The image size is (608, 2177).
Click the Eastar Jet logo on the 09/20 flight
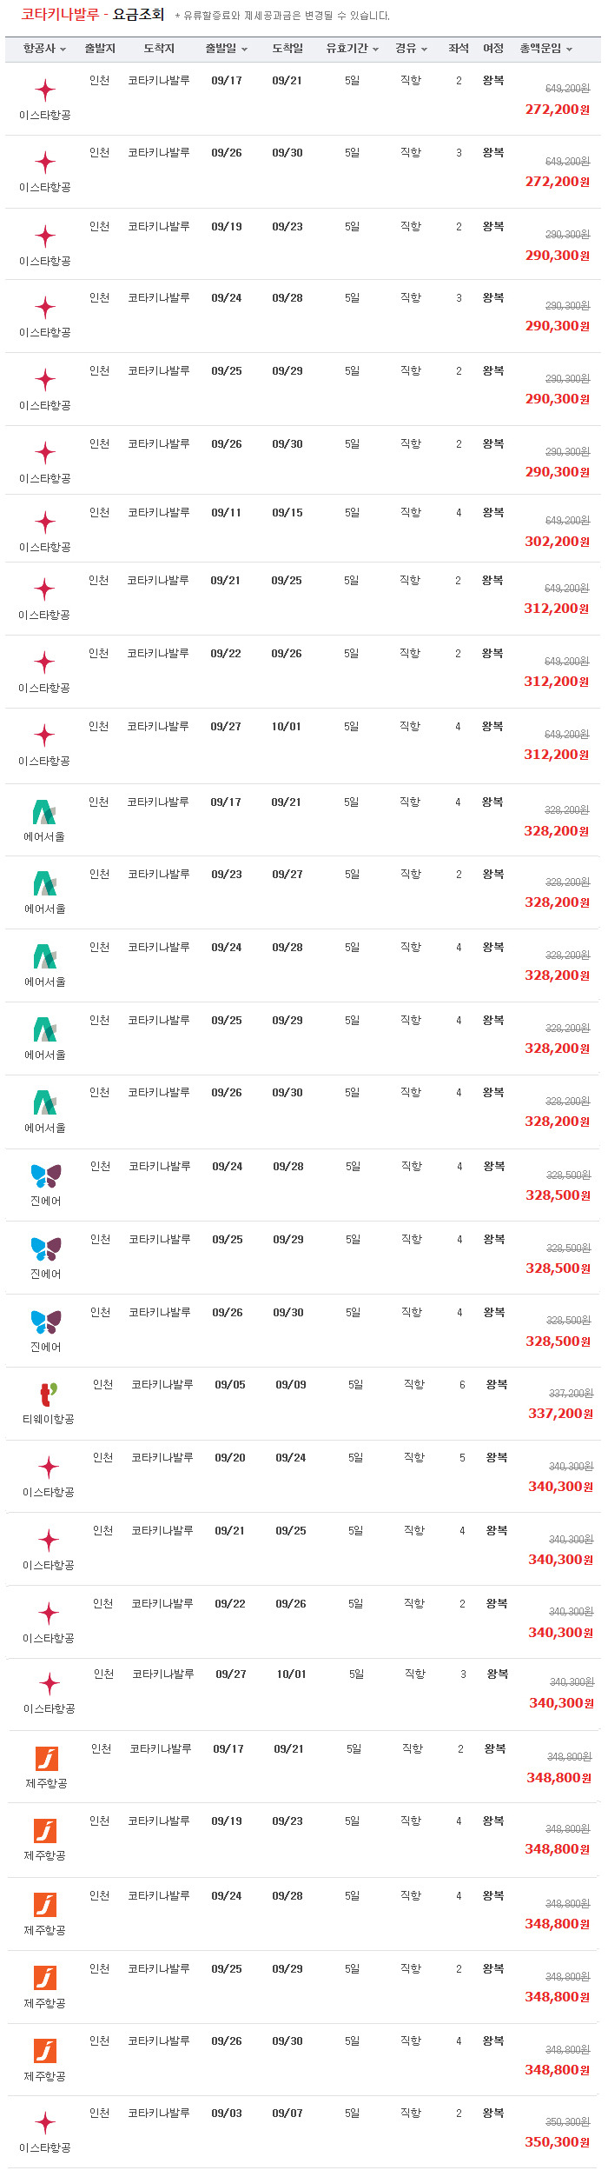[49, 1468]
